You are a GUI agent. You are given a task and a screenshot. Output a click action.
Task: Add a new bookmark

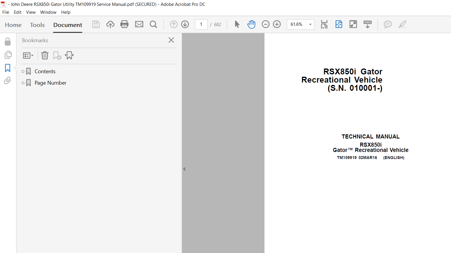57,55
